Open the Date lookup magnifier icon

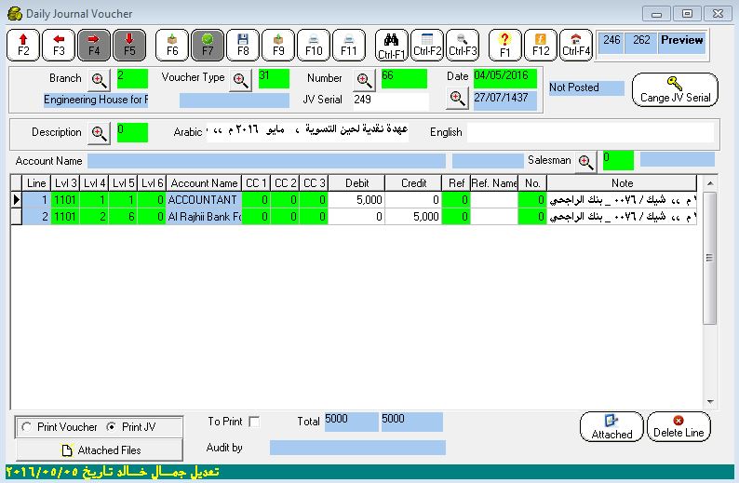457,98
